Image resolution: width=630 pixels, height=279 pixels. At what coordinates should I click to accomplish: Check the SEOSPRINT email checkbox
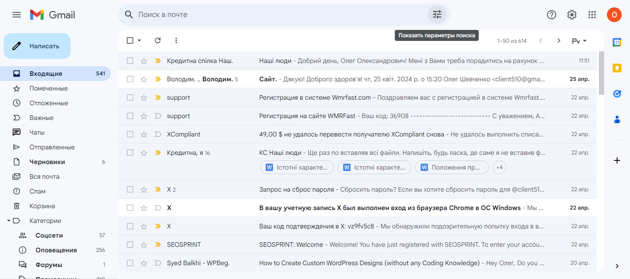[x=130, y=245]
